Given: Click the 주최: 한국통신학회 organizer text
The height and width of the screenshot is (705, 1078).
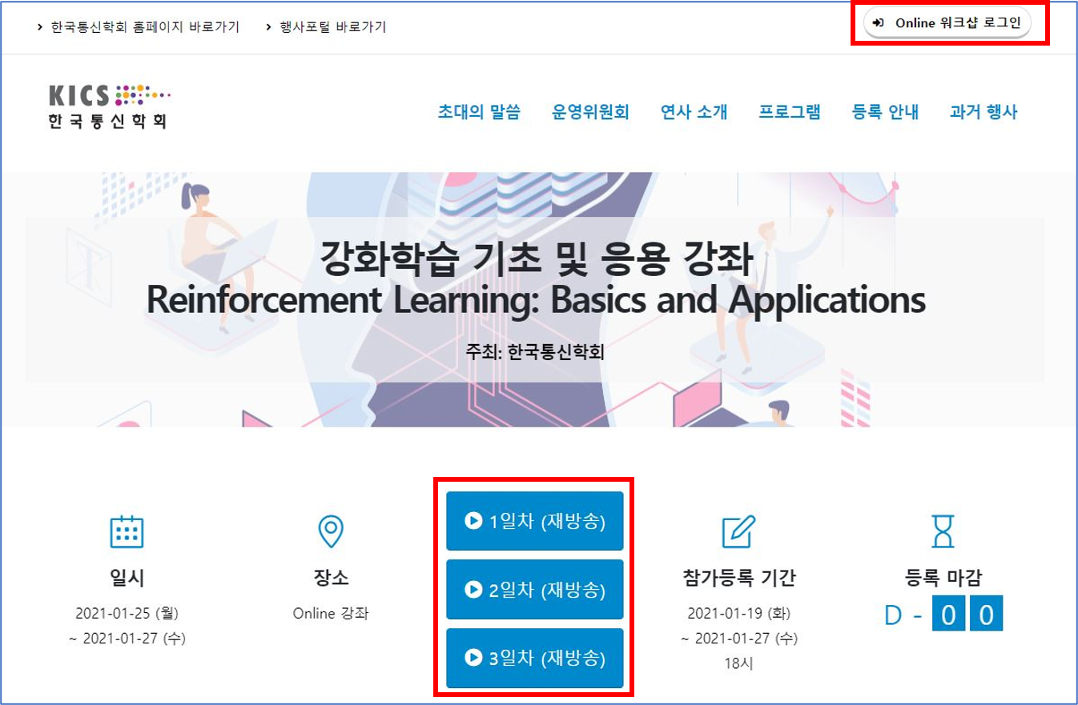Looking at the screenshot, I should tap(535, 351).
